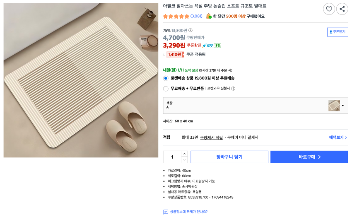
Task: Click the shopping bag purchase badge icon
Action: (x=209, y=16)
